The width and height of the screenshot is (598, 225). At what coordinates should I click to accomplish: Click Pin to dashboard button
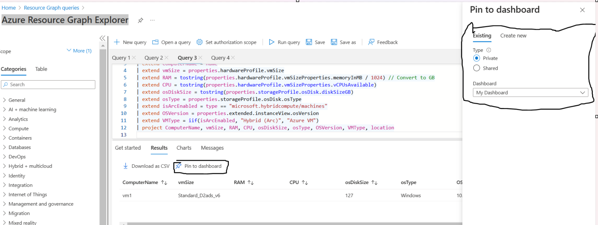point(199,166)
